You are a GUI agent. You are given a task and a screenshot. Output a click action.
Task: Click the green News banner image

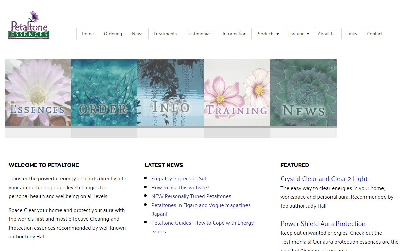(303, 93)
